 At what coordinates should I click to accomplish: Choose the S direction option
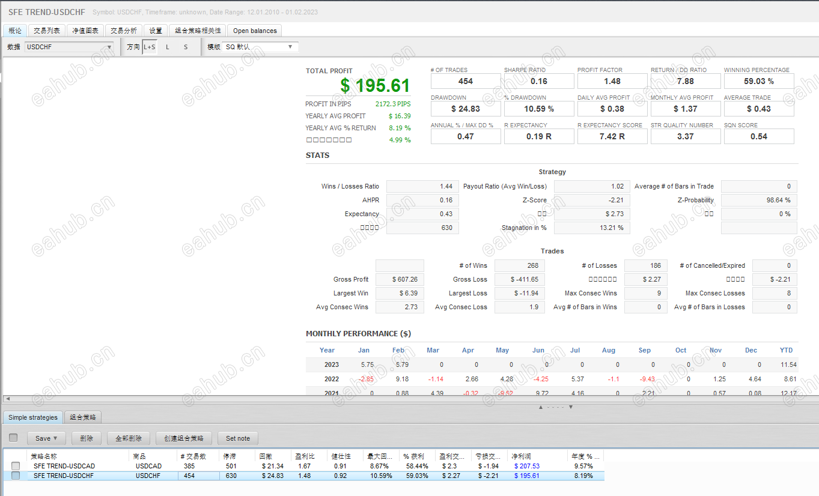click(186, 47)
